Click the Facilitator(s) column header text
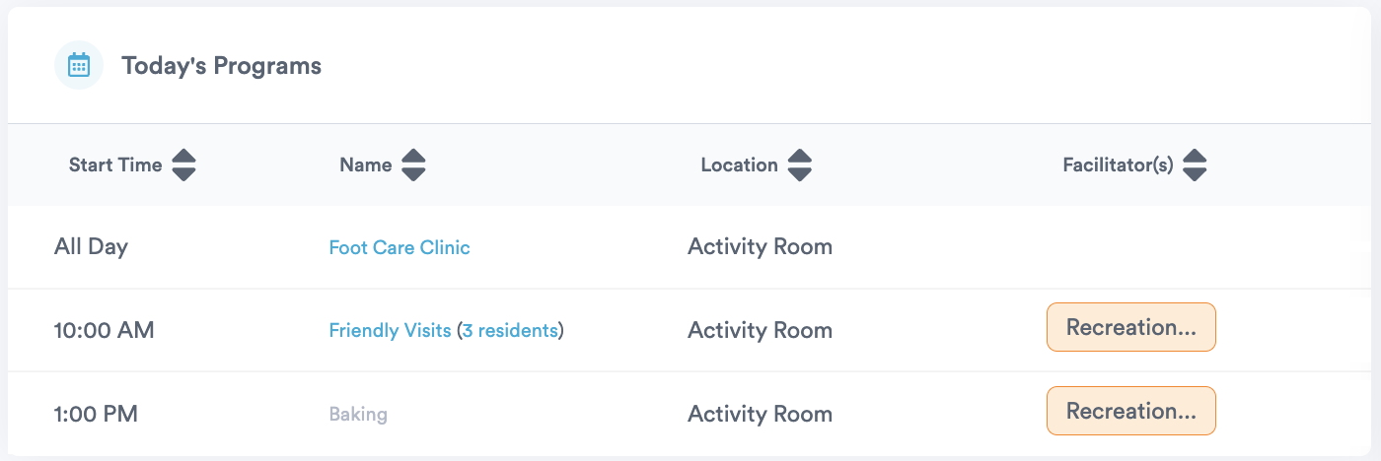Image resolution: width=1381 pixels, height=461 pixels. point(1119,165)
